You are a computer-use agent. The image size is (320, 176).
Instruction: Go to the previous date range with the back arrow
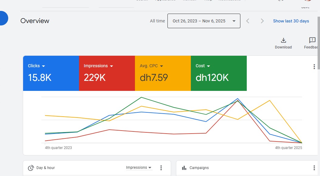(248, 21)
